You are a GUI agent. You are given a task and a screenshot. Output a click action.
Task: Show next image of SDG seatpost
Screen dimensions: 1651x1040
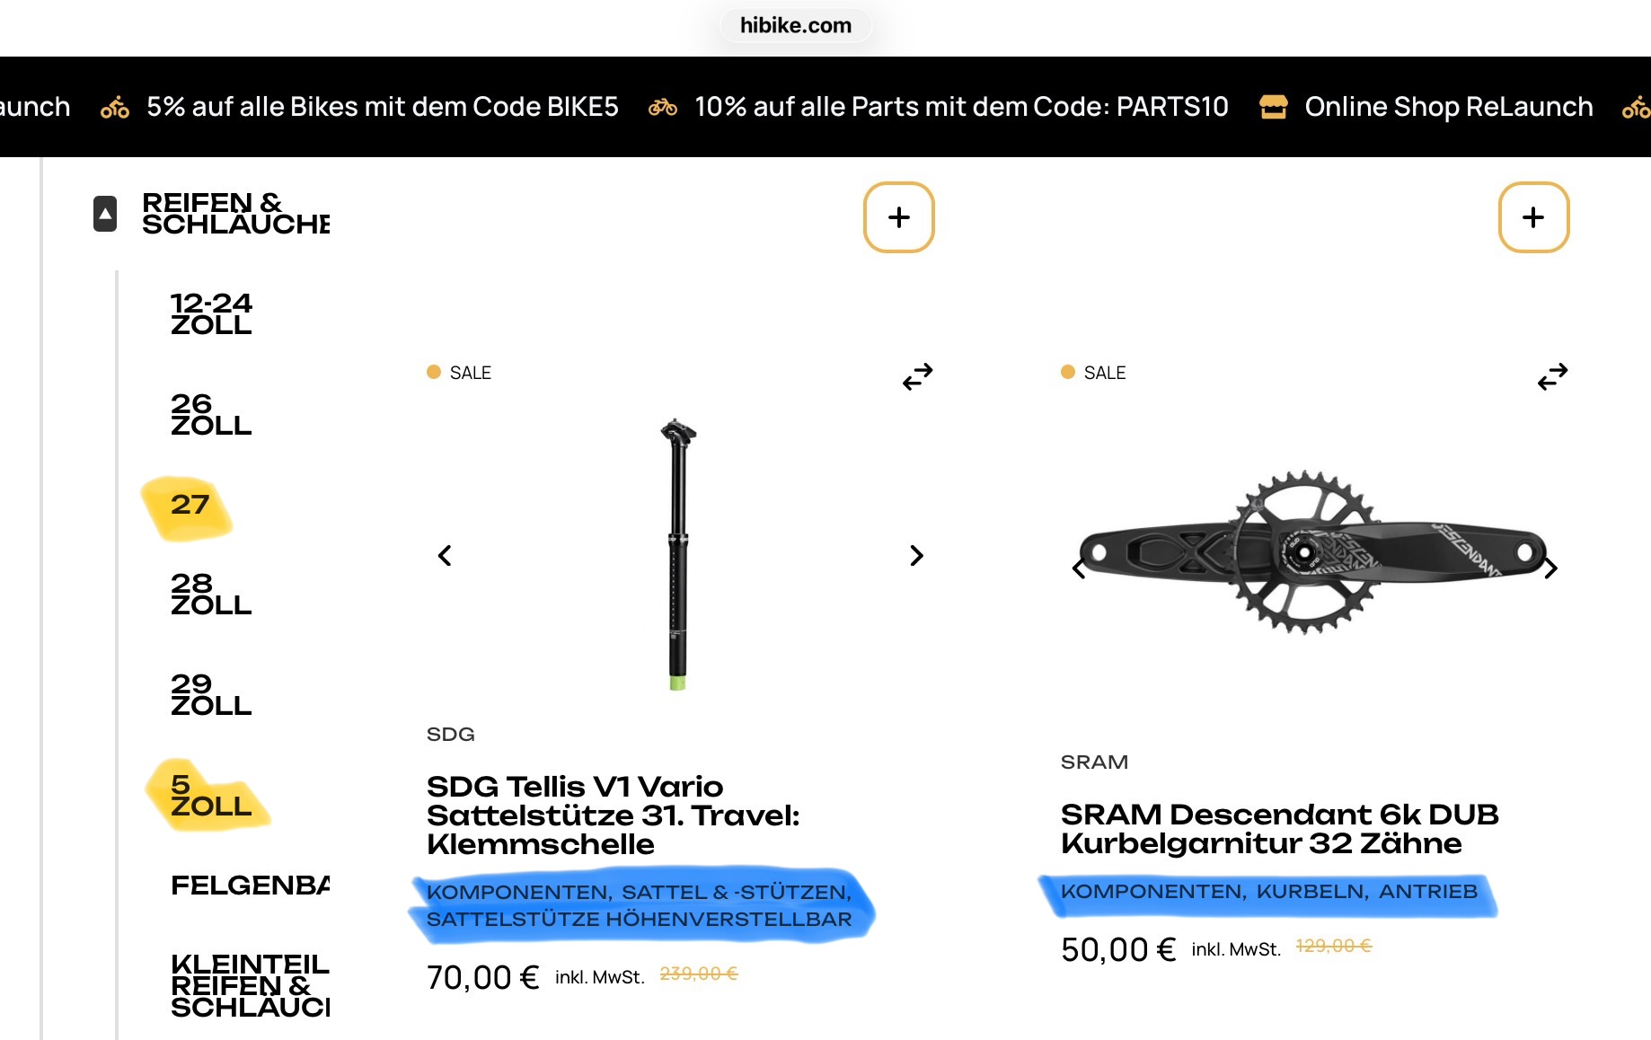916,556
